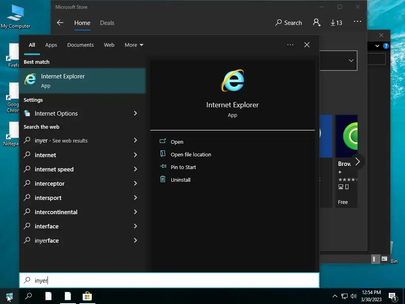Go back in Microsoft Store
This screenshot has height=304, width=405.
point(60,23)
